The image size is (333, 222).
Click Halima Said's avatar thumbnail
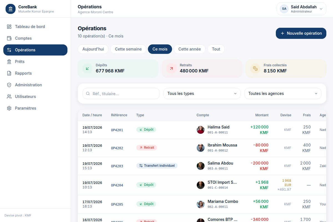tap(201, 130)
